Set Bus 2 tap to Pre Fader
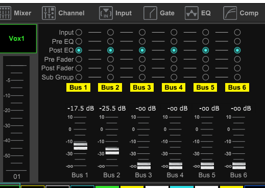This screenshot has width=265, height=188. pos(110,59)
